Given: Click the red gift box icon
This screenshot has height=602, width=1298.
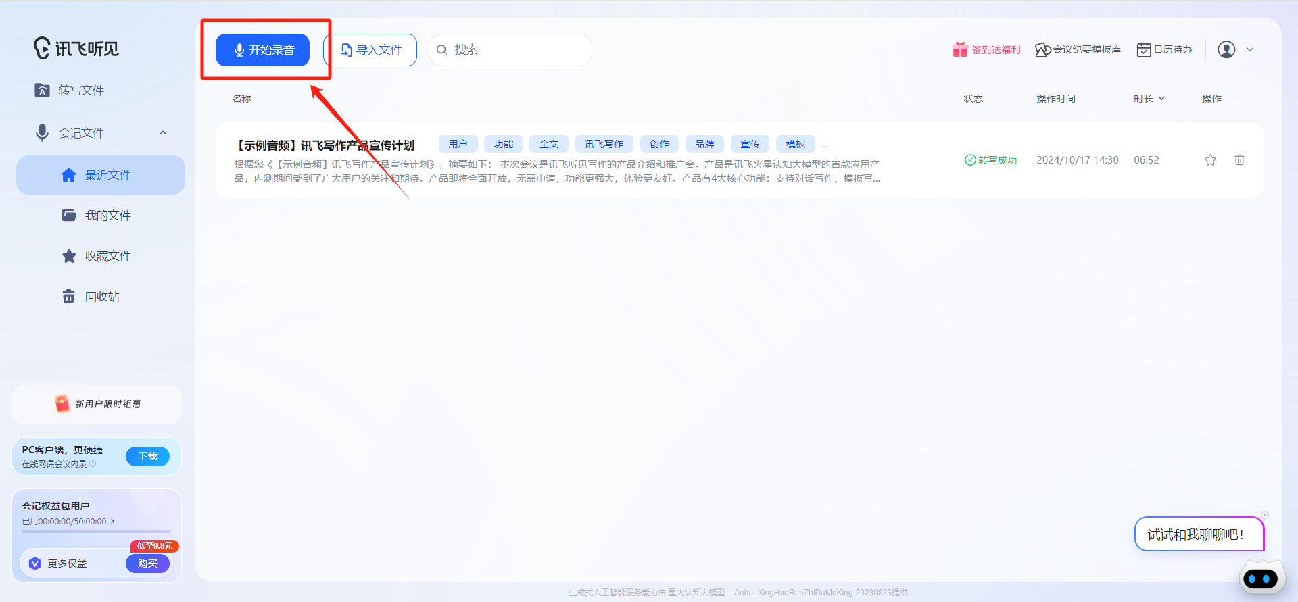Looking at the screenshot, I should coord(960,49).
